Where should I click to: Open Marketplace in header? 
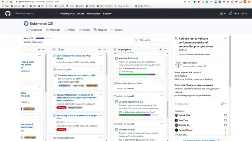coord(94,14)
